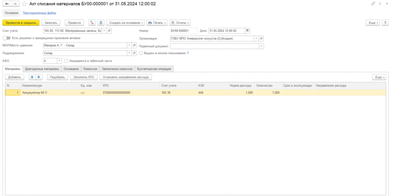Image resolution: width=393 pixels, height=196 pixels.
Task: Expand Первичный документ dropdown list
Action: pyautogui.click(x=261, y=46)
